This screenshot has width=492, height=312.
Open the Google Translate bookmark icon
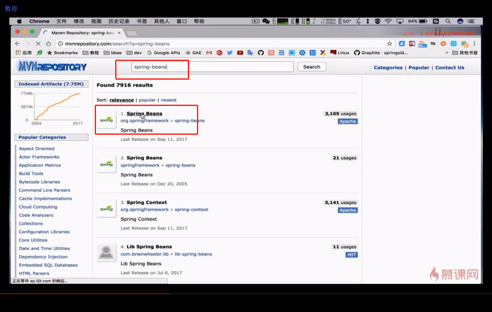tap(250, 53)
